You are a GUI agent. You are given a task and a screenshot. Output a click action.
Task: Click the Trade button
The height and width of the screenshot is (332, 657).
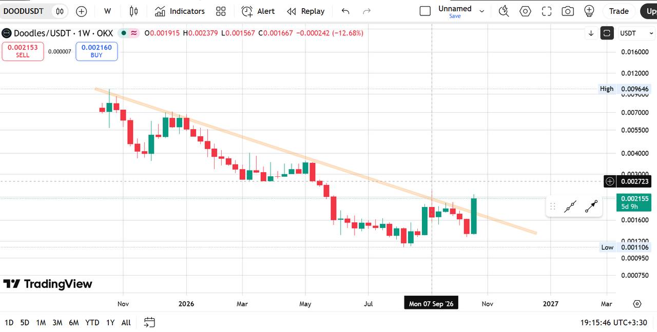point(619,11)
